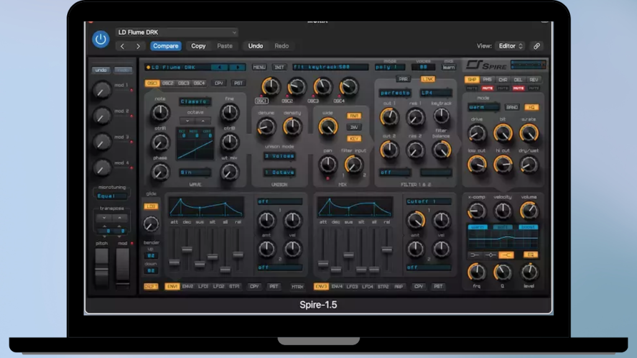Open the Equal microtuning selector
Viewport: 637px width, 358px height.
coord(112,196)
